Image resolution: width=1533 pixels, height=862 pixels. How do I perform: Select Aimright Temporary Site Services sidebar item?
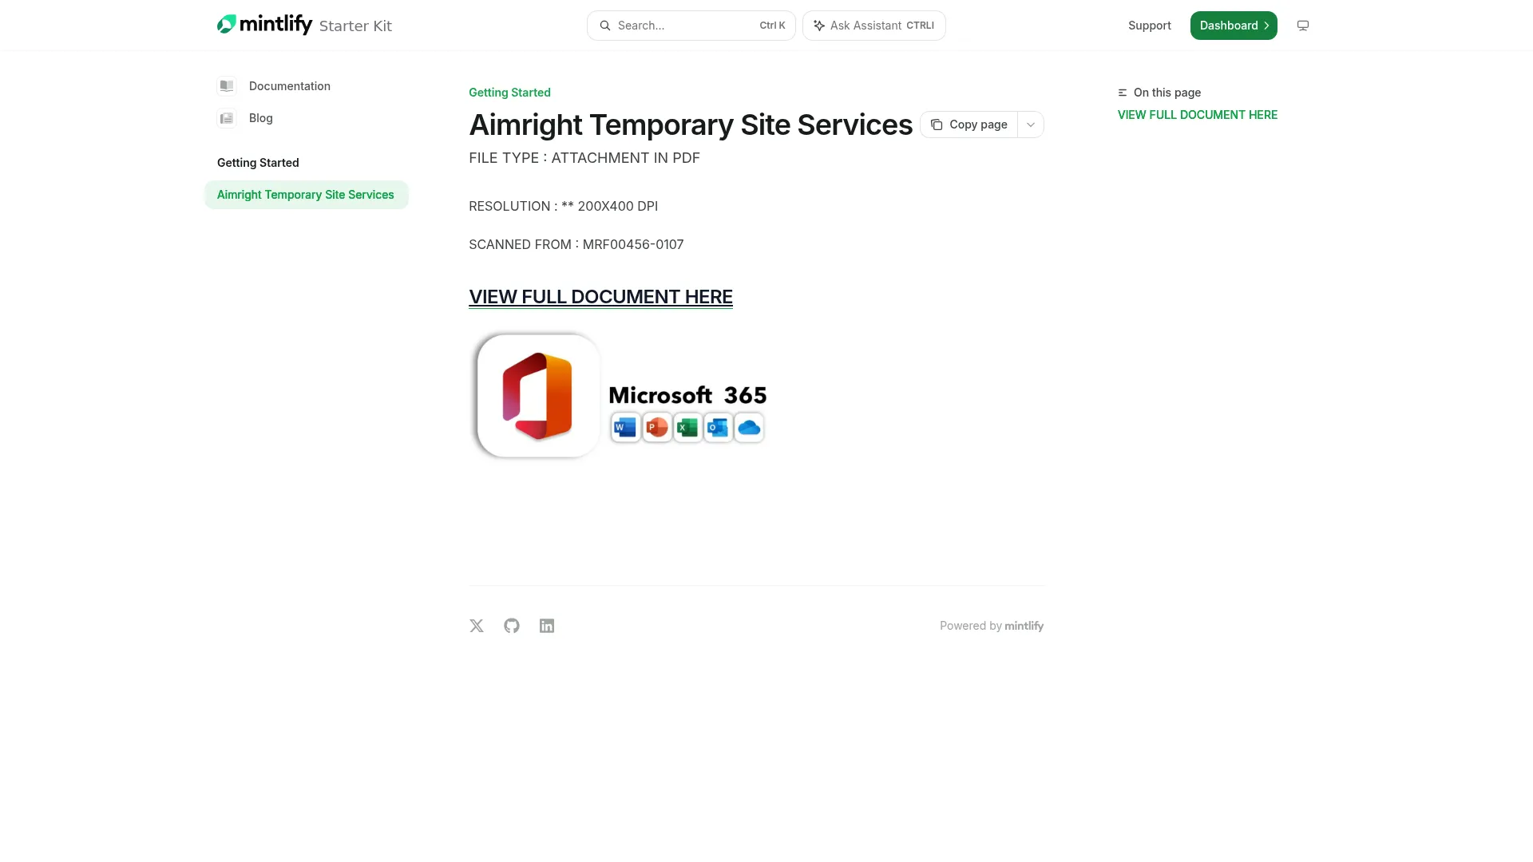coord(307,195)
